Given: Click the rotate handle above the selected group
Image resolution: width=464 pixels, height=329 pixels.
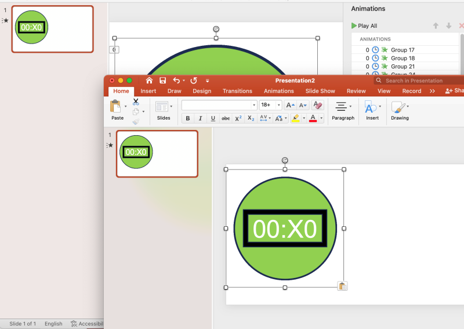Looking at the screenshot, I should [285, 160].
